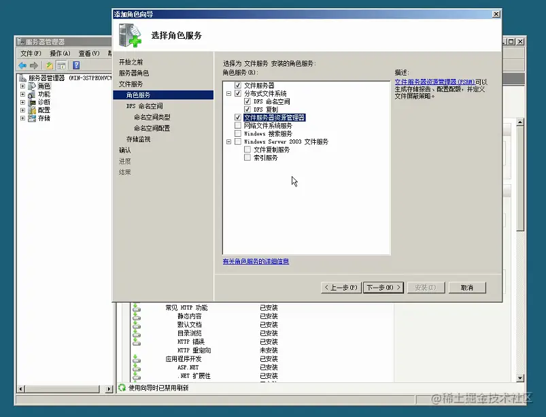Click the 目录浏览 row text
This screenshot has width=546, height=417.
coord(190,333)
